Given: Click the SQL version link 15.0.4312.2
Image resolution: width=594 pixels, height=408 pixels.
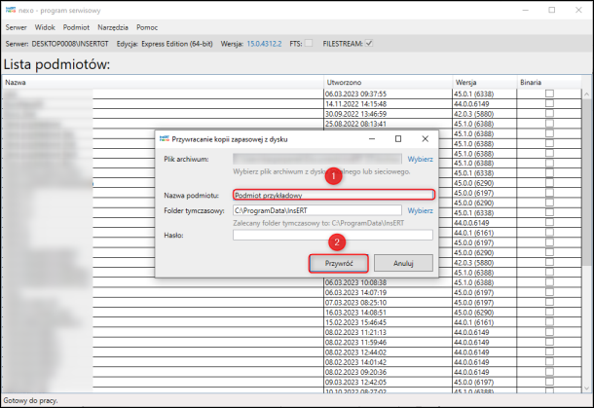Looking at the screenshot, I should 264,44.
